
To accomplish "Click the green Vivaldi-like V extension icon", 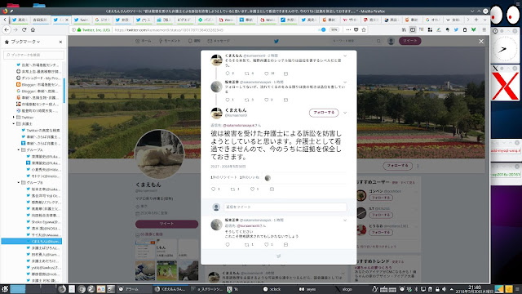I will click(473, 29).
